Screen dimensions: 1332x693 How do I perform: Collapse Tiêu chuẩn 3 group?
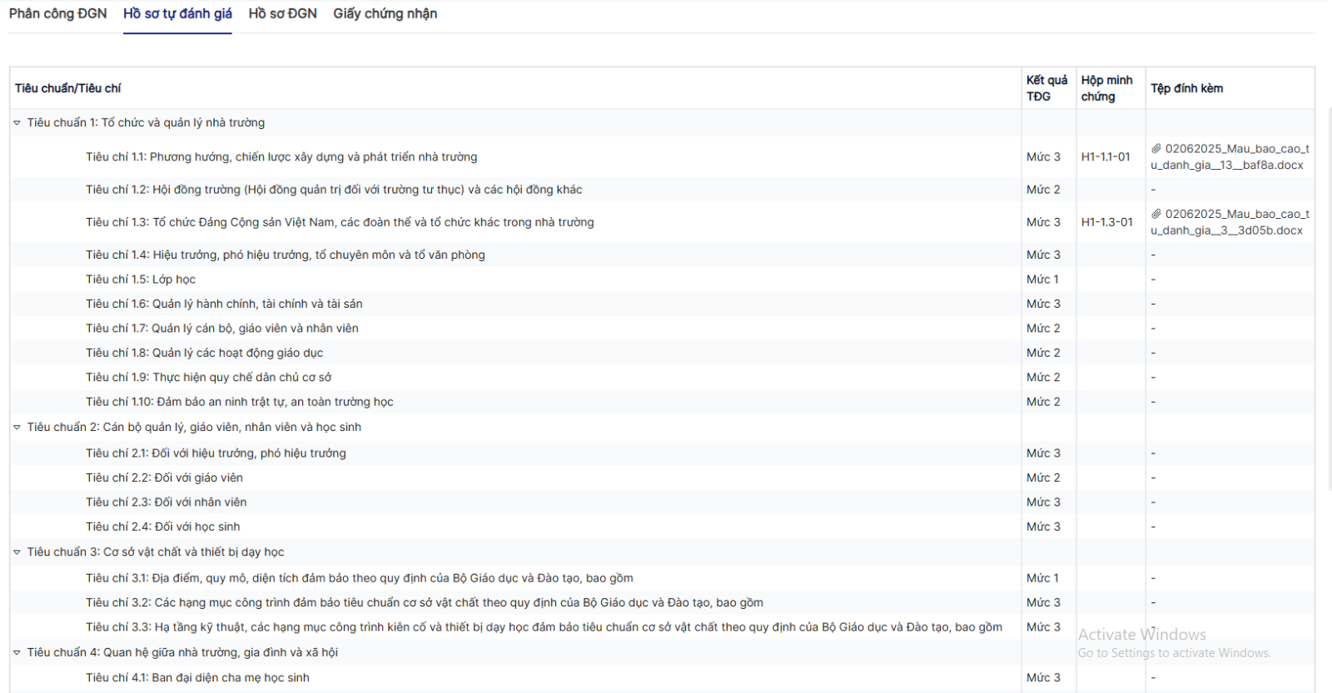(x=17, y=552)
